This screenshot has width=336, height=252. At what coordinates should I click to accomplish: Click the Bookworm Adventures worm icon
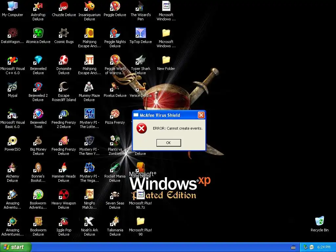click(38, 195)
